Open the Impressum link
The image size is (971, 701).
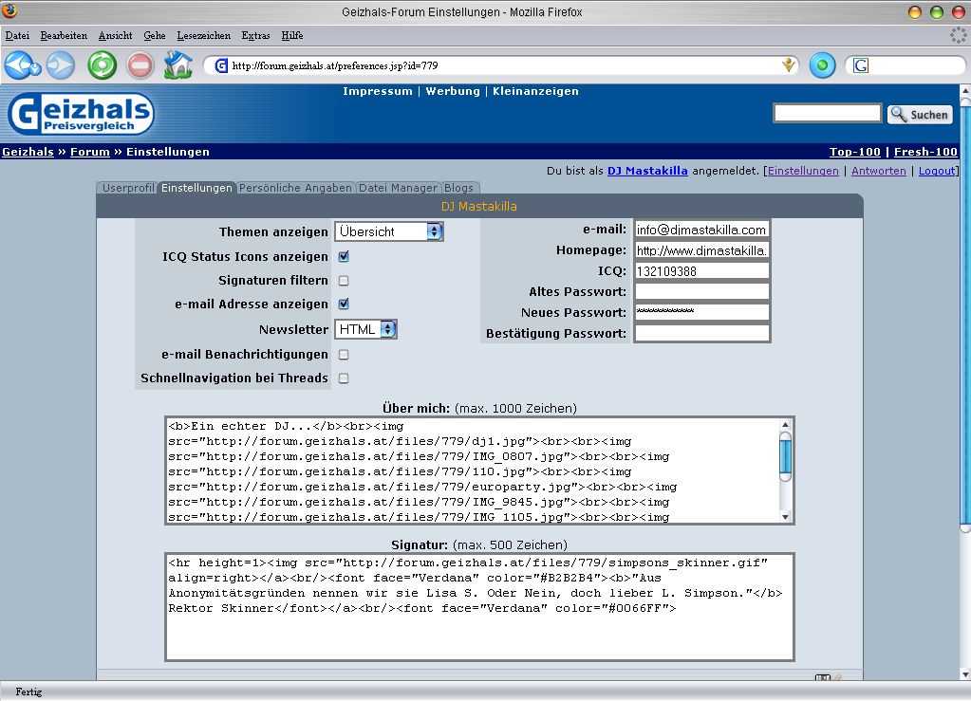click(378, 91)
